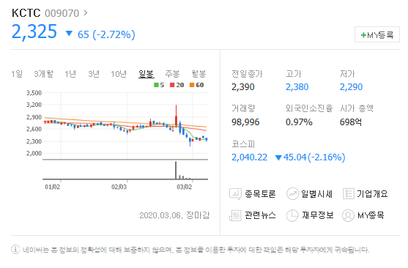Click the 거래량 value 98,996
The height and width of the screenshot is (268, 408).
[x=245, y=122]
